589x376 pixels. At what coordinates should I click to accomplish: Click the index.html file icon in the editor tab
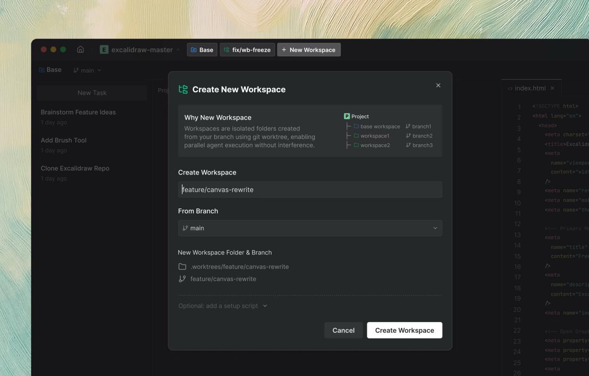coord(509,87)
